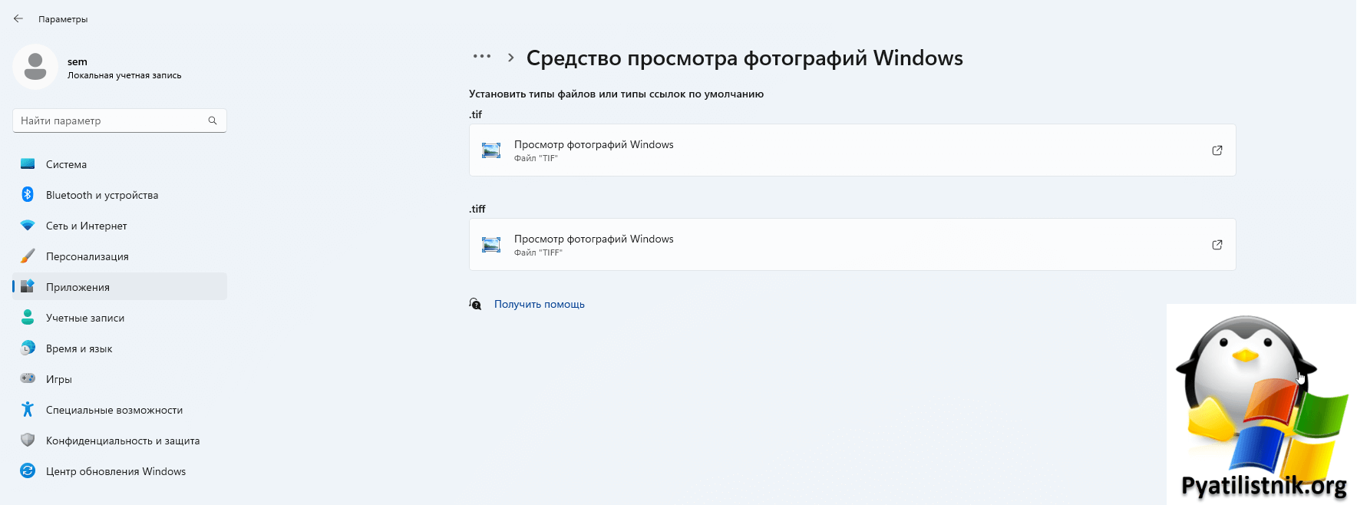Image resolution: width=1357 pixels, height=505 pixels.
Task: Click the globe clock icon for Время и язык
Action: 28,348
